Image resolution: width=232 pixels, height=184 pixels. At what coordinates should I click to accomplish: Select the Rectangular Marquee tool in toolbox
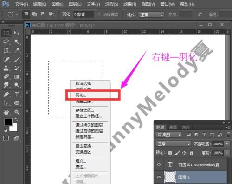pos(6,33)
